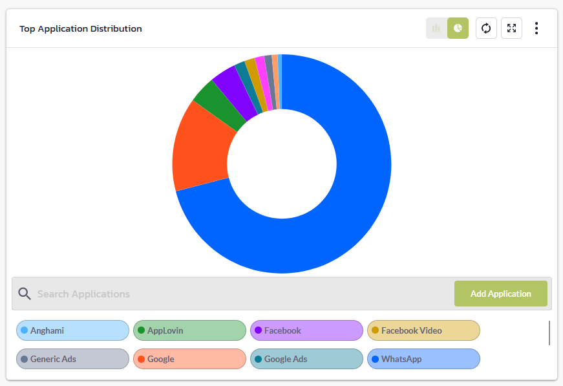Select the Facebook Video chip
563x386 pixels.
tap(423, 330)
